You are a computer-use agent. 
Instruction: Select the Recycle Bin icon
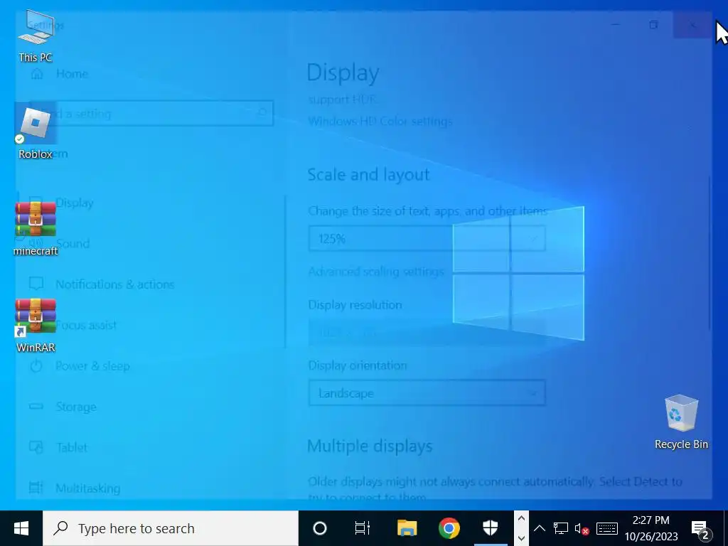click(x=681, y=422)
